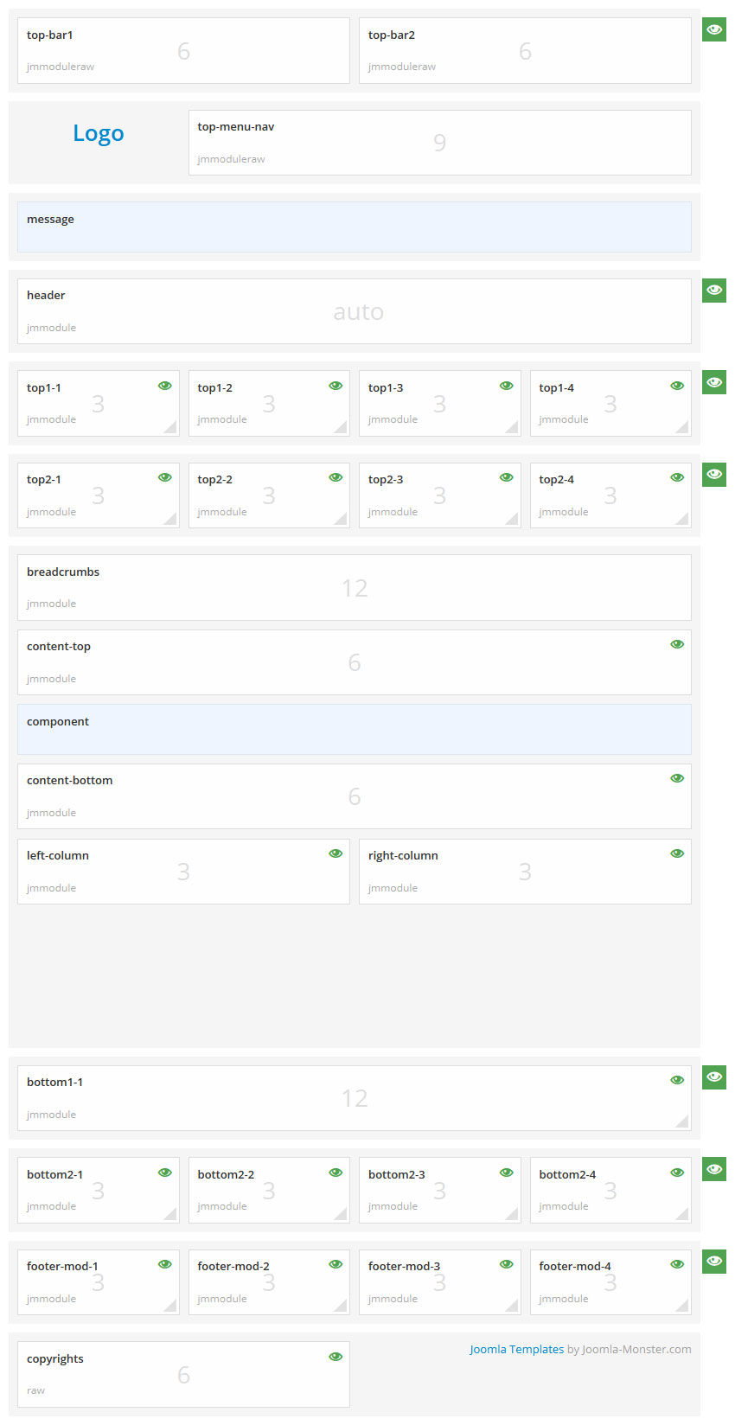
Task: Click eye icon in left-column box
Action: pyautogui.click(x=336, y=853)
